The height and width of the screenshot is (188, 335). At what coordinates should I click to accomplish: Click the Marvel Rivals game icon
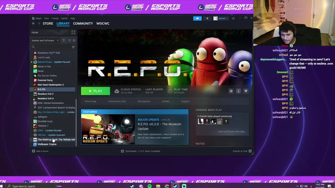(x=35, y=62)
